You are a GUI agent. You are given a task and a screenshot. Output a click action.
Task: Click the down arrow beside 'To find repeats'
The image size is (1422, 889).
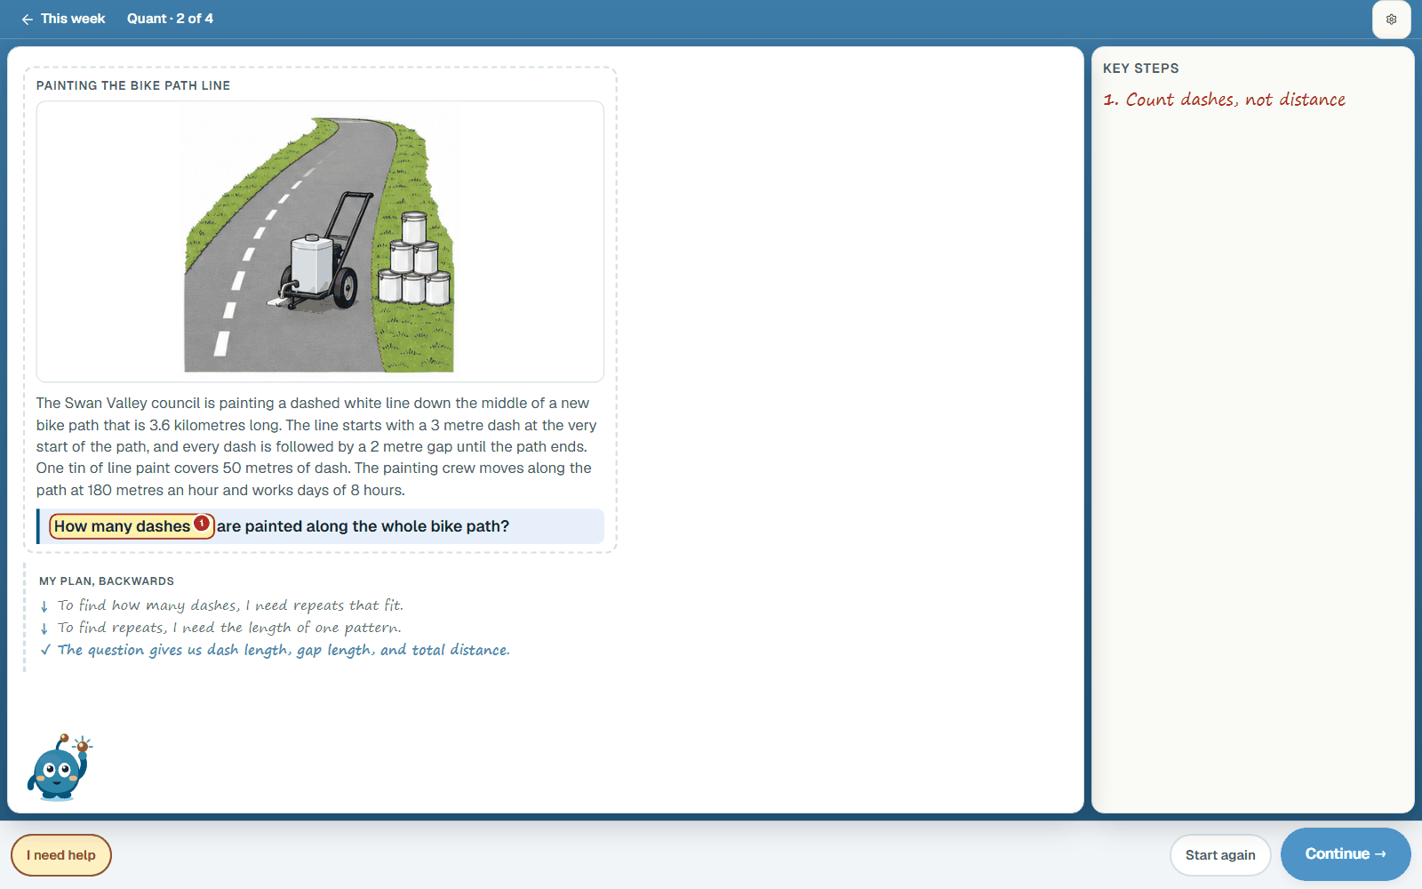click(44, 629)
